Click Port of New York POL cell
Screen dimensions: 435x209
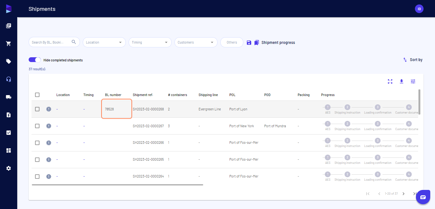click(x=242, y=126)
